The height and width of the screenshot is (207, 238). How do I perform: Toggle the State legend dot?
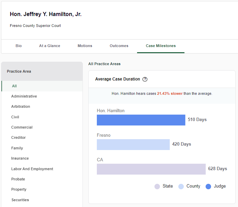pyautogui.click(x=157, y=187)
